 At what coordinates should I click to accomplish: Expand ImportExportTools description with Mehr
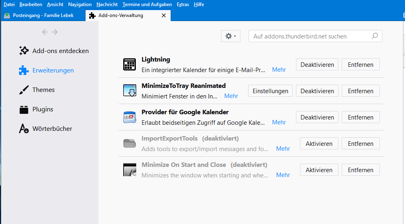point(283,149)
